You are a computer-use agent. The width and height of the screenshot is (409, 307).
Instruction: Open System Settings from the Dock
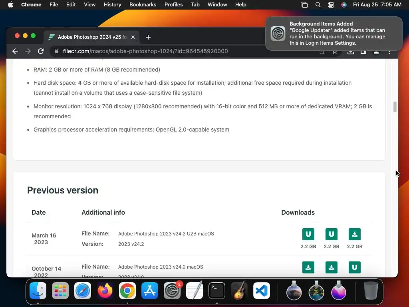(172, 291)
